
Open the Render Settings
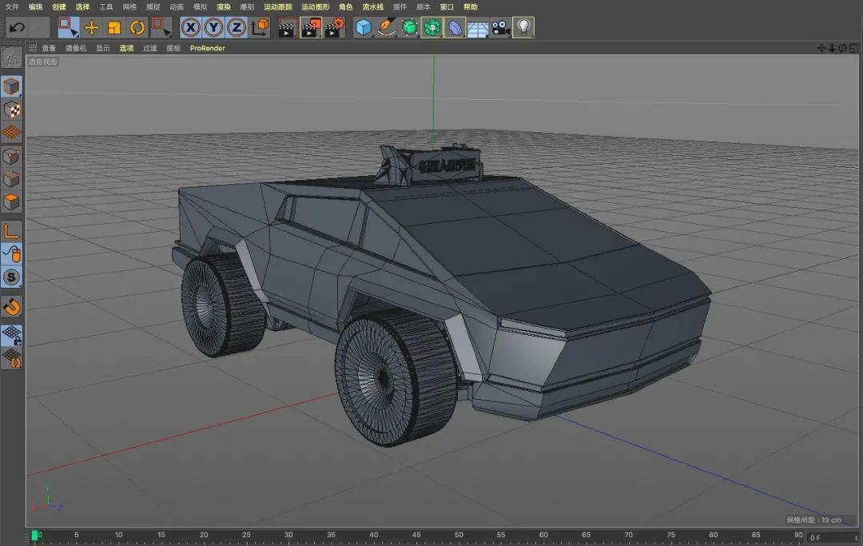334,27
